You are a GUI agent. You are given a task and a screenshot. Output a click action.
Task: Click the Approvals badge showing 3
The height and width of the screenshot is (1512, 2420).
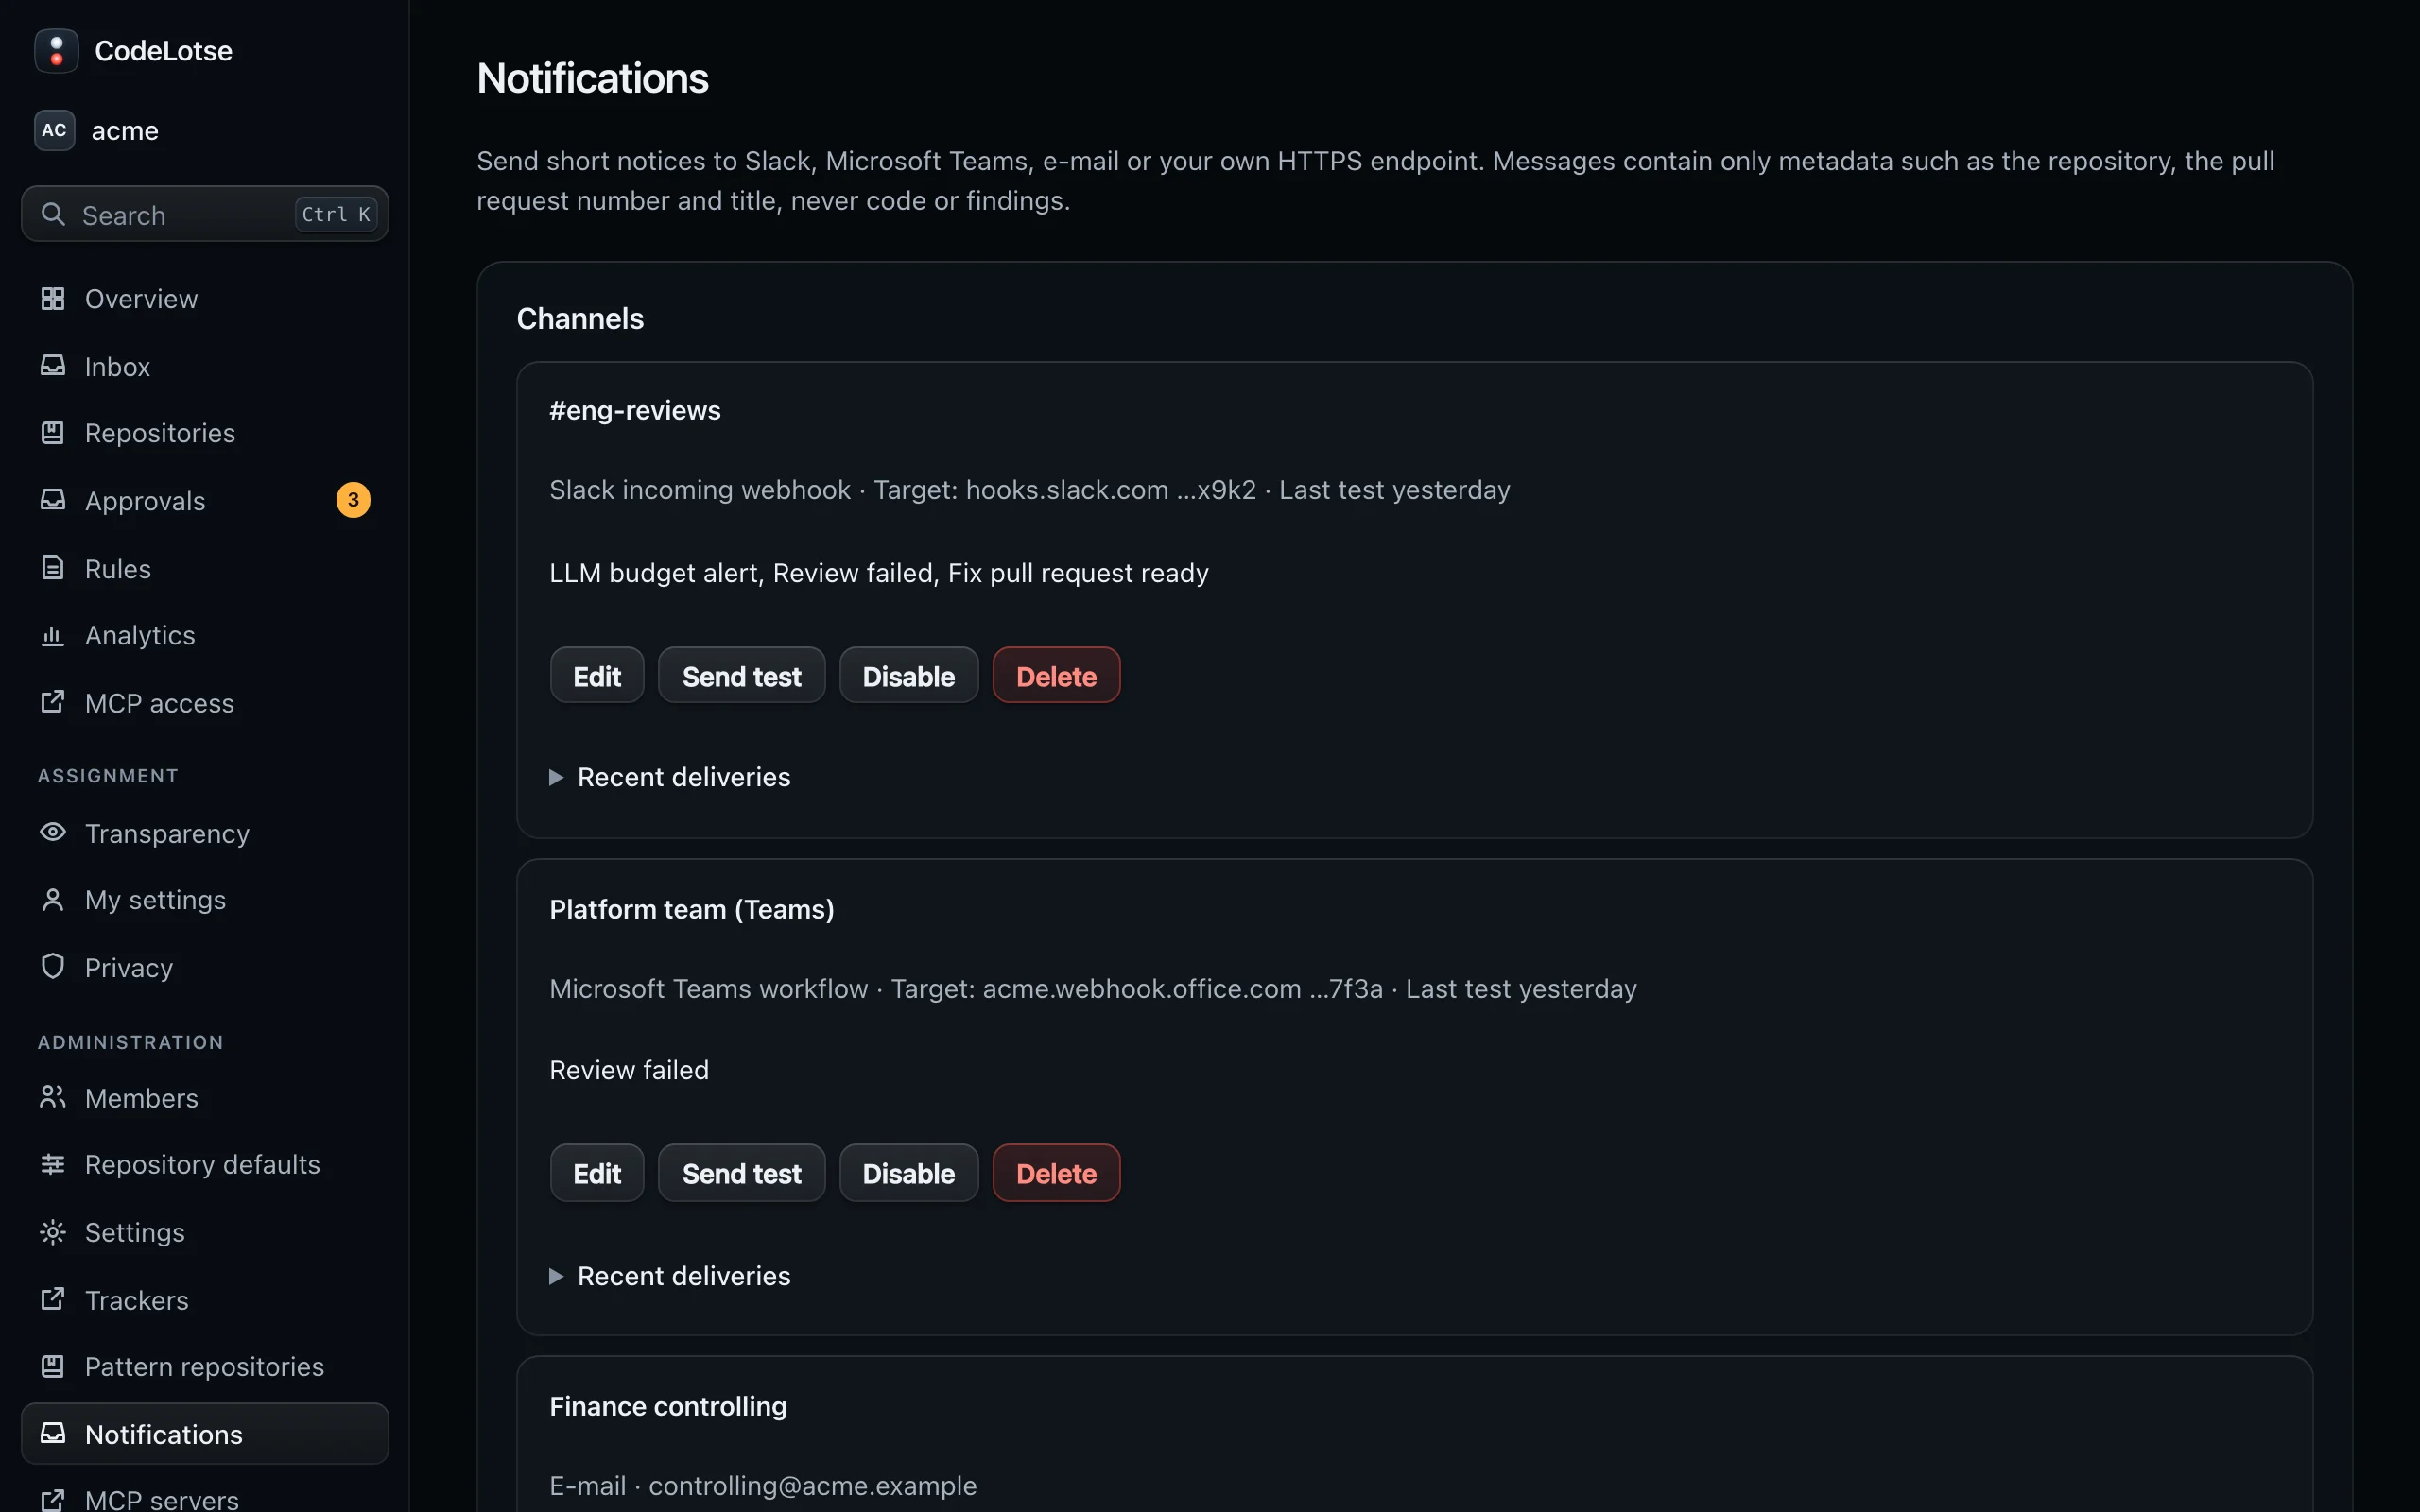coord(353,500)
